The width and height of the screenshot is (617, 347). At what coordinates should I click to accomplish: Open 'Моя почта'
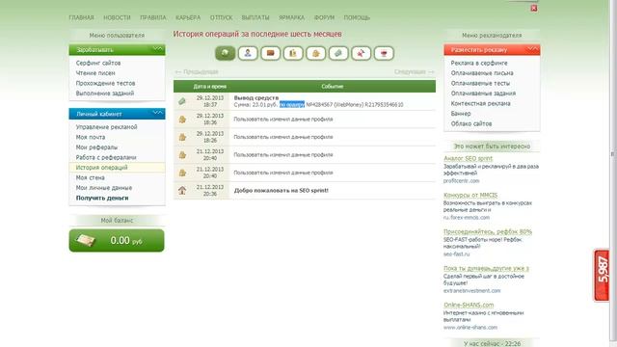pyautogui.click(x=91, y=137)
